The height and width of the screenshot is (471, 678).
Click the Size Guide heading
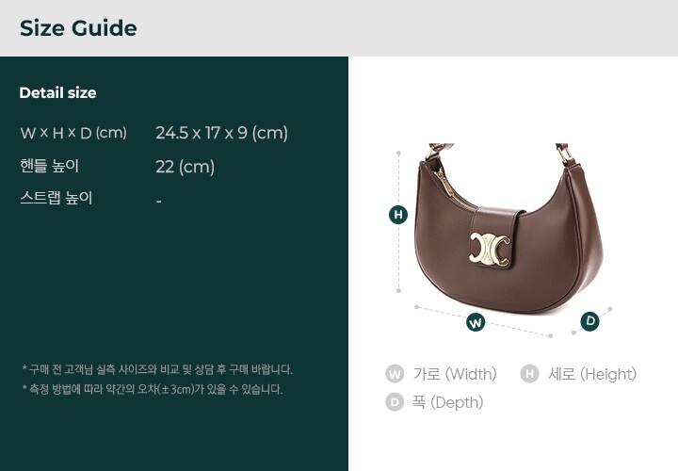pyautogui.click(x=78, y=28)
